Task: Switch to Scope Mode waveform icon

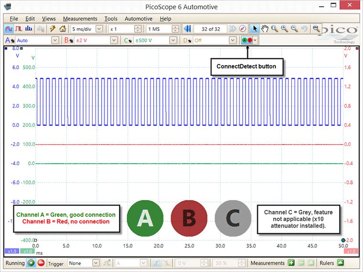Action: click(x=9, y=29)
